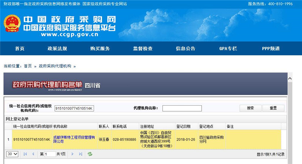Focus the 代理机构名称 input field
Viewport: 302px width, 164px height.
[x=182, y=108]
